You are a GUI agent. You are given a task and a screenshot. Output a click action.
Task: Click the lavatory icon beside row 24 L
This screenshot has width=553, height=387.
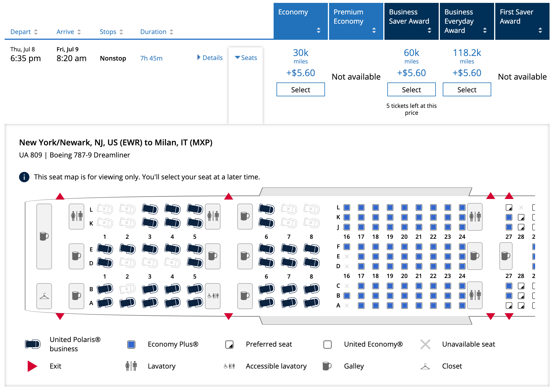(475, 216)
